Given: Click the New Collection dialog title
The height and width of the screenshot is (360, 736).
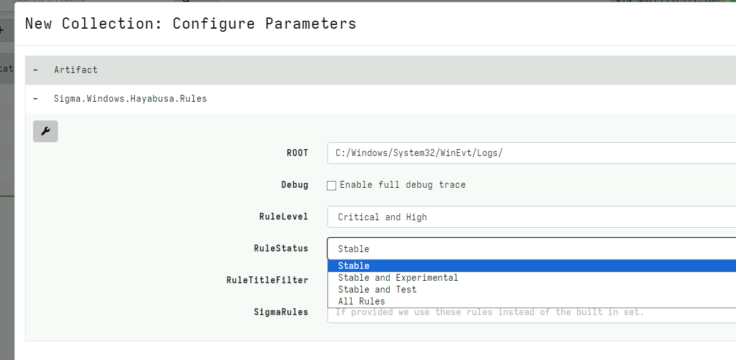Looking at the screenshot, I should coord(190,23).
